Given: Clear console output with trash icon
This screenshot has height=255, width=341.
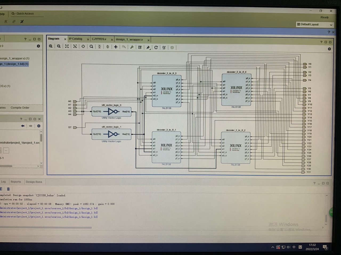Looking at the screenshot, I should 8,189.
